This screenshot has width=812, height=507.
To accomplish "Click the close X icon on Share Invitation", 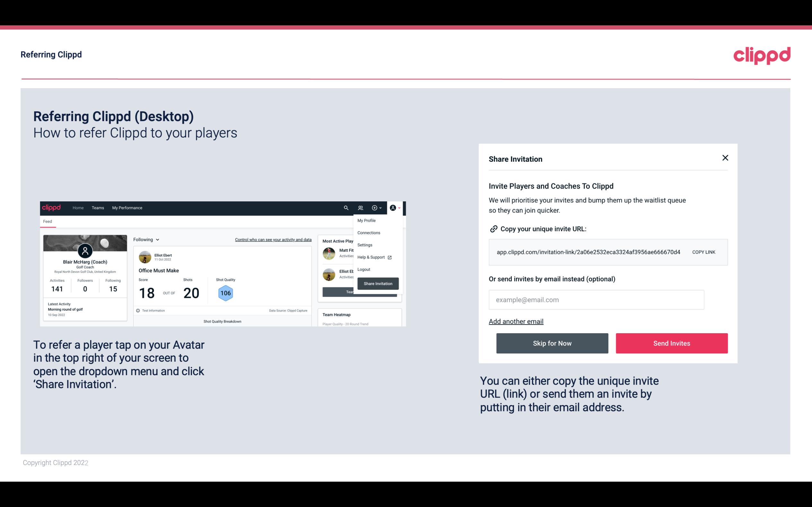I will (x=726, y=158).
